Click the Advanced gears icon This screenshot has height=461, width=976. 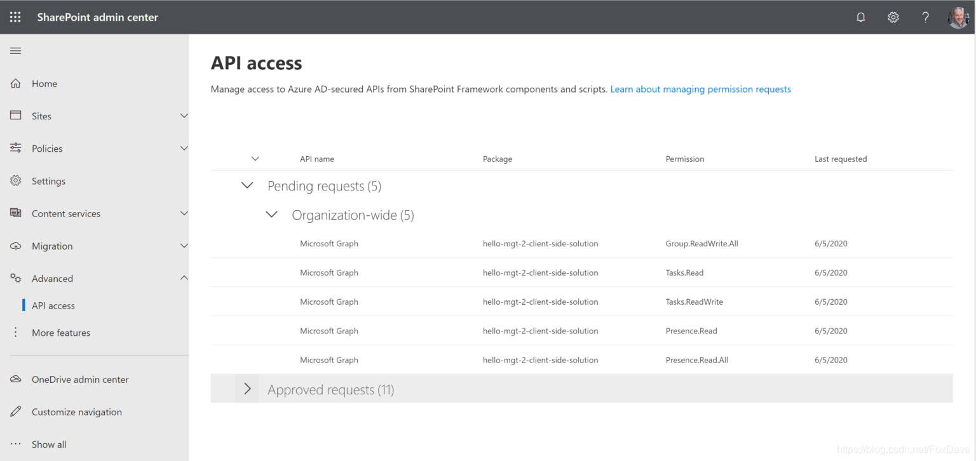(16, 278)
